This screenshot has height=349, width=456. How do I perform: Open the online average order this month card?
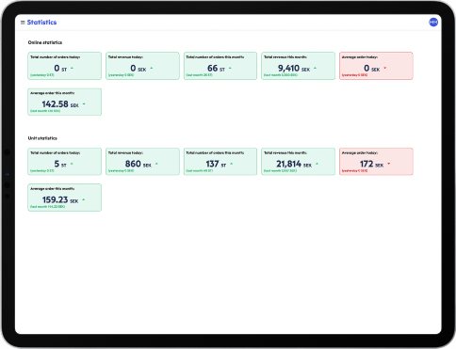click(x=65, y=102)
